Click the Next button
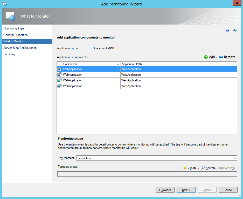 [186, 190]
